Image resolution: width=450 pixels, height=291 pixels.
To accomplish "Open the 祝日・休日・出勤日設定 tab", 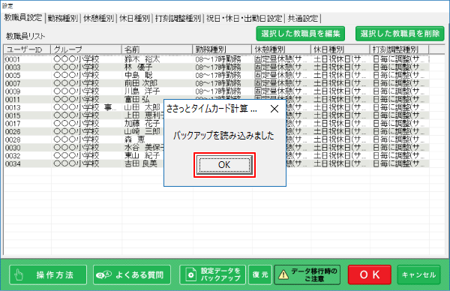I will 244,19.
